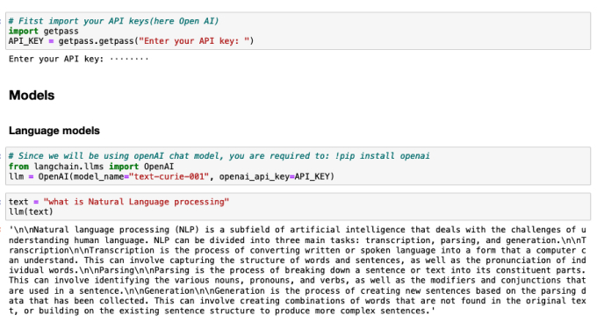Click the 'llm' variable at the assignment start
The height and width of the screenshot is (329, 597).
pos(16,176)
